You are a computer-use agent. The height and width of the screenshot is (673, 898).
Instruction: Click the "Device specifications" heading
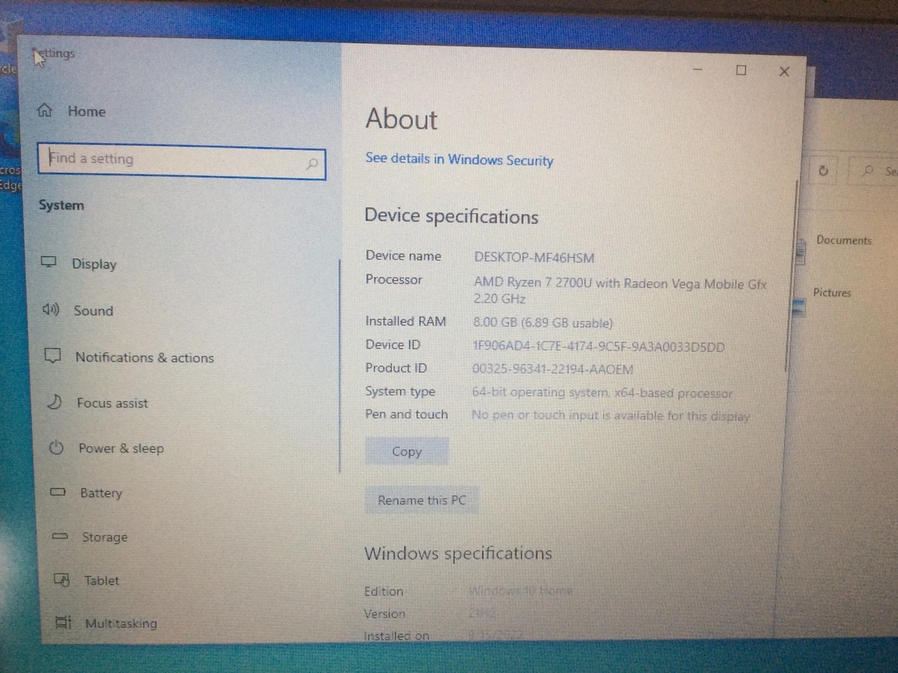point(451,216)
